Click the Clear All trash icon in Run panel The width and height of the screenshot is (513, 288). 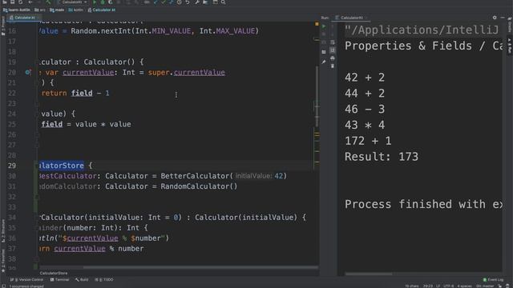pos(333,66)
